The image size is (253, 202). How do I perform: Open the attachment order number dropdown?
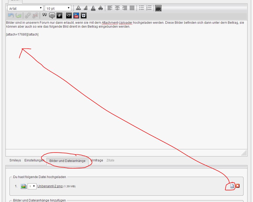[x=32, y=186]
